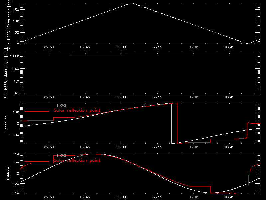This screenshot has height=200, width=266.
Task: Click 02:30 time label under Latitude plot
Action: [x=49, y=197]
